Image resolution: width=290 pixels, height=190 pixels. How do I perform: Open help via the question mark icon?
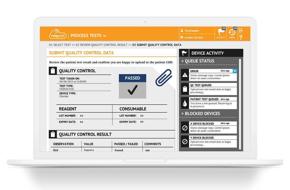[241, 37]
